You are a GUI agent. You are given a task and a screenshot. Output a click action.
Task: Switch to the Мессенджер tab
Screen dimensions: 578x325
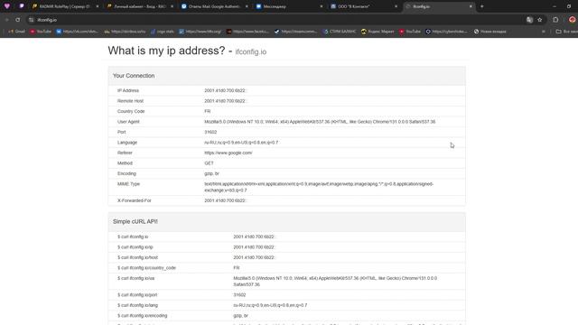pos(289,6)
